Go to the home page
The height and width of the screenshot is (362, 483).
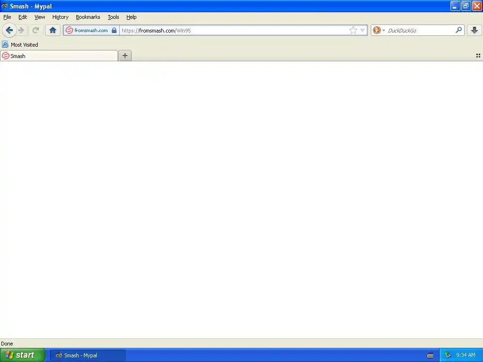coord(53,30)
